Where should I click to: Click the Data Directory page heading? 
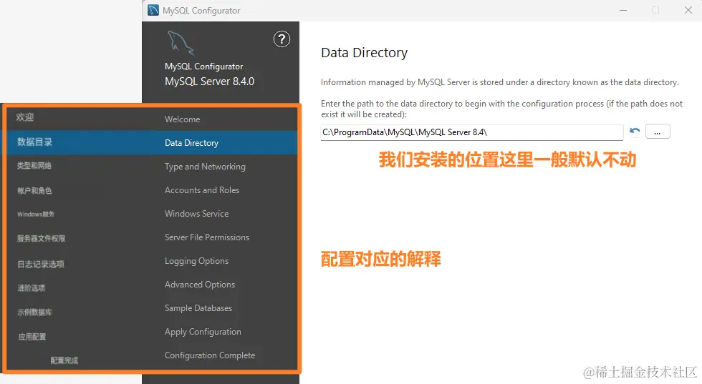pyautogui.click(x=364, y=53)
